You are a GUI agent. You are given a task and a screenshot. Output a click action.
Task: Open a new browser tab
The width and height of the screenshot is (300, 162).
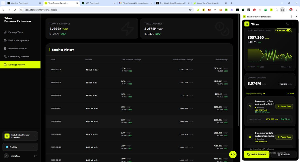(231, 3)
